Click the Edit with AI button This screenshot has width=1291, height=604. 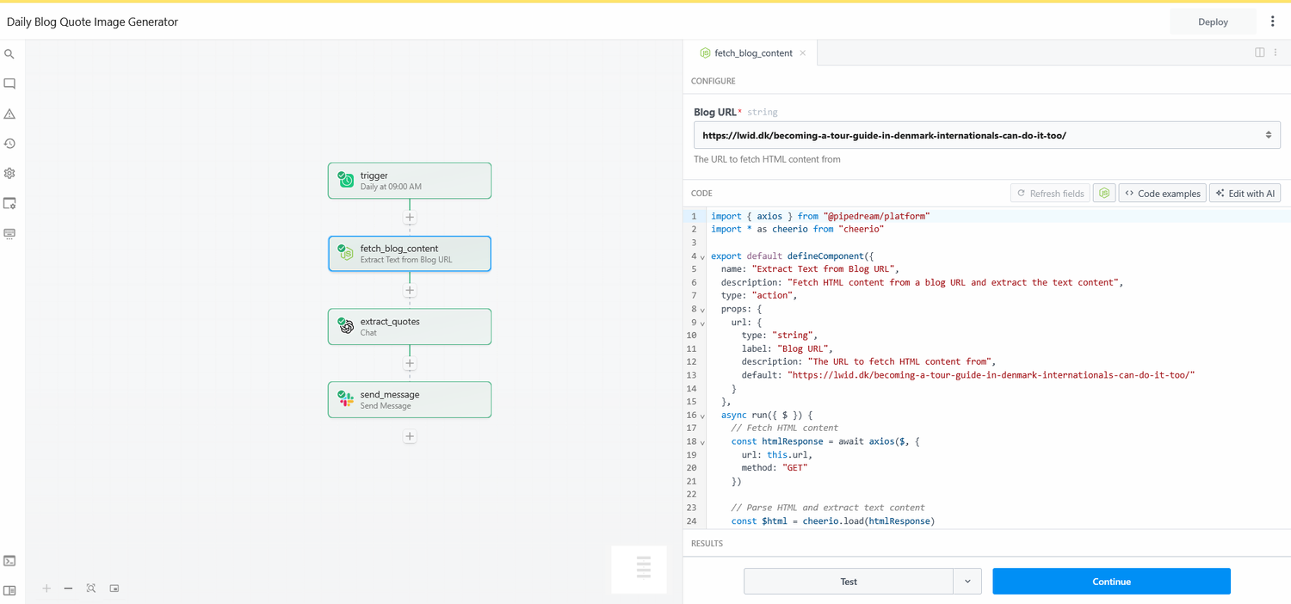[1245, 193]
